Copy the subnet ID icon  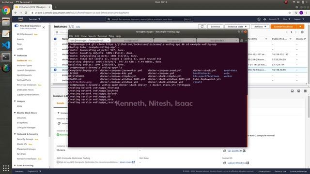click(x=225, y=163)
